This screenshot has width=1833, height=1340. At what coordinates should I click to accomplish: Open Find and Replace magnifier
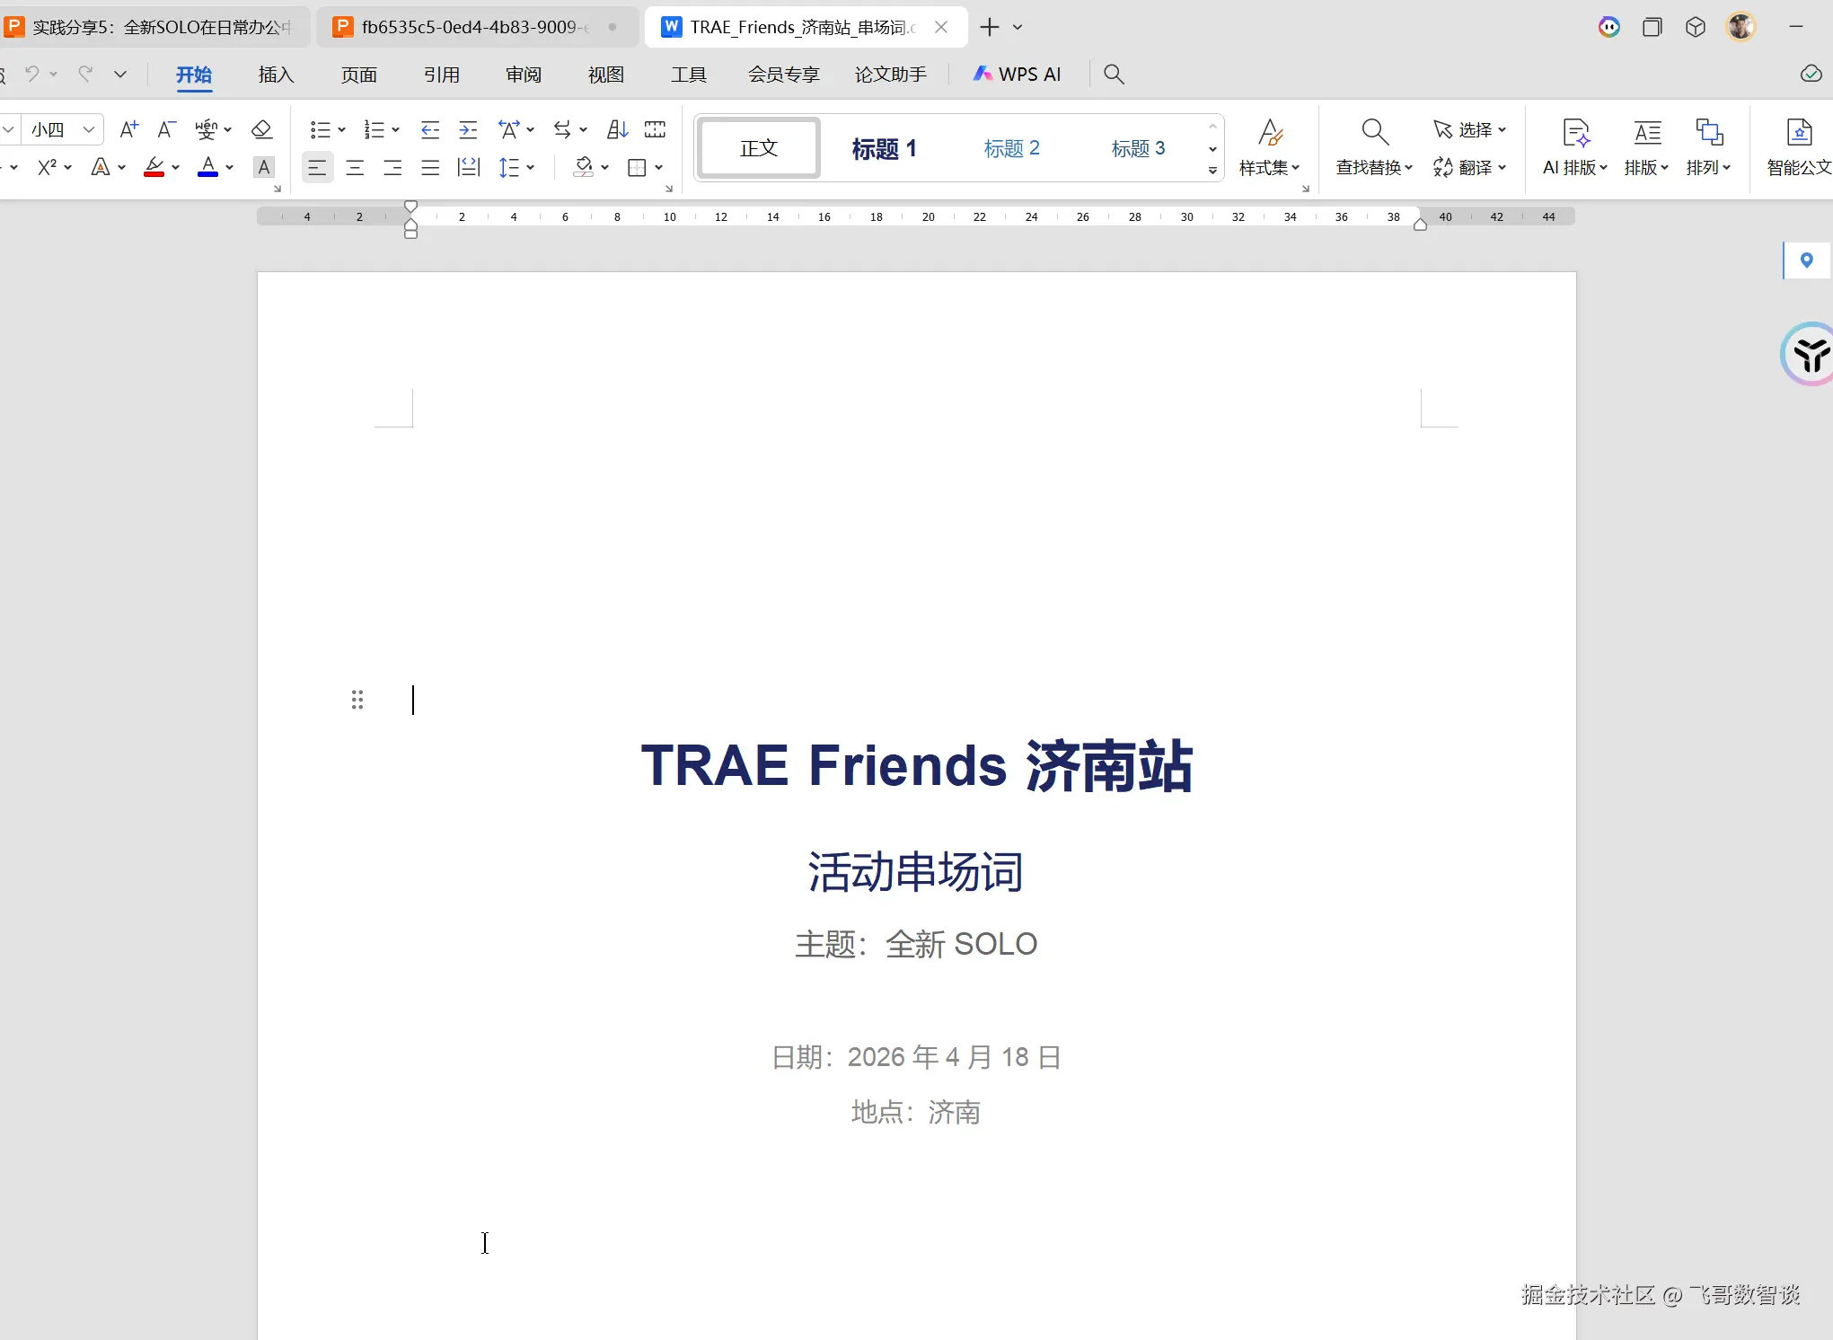(1374, 133)
